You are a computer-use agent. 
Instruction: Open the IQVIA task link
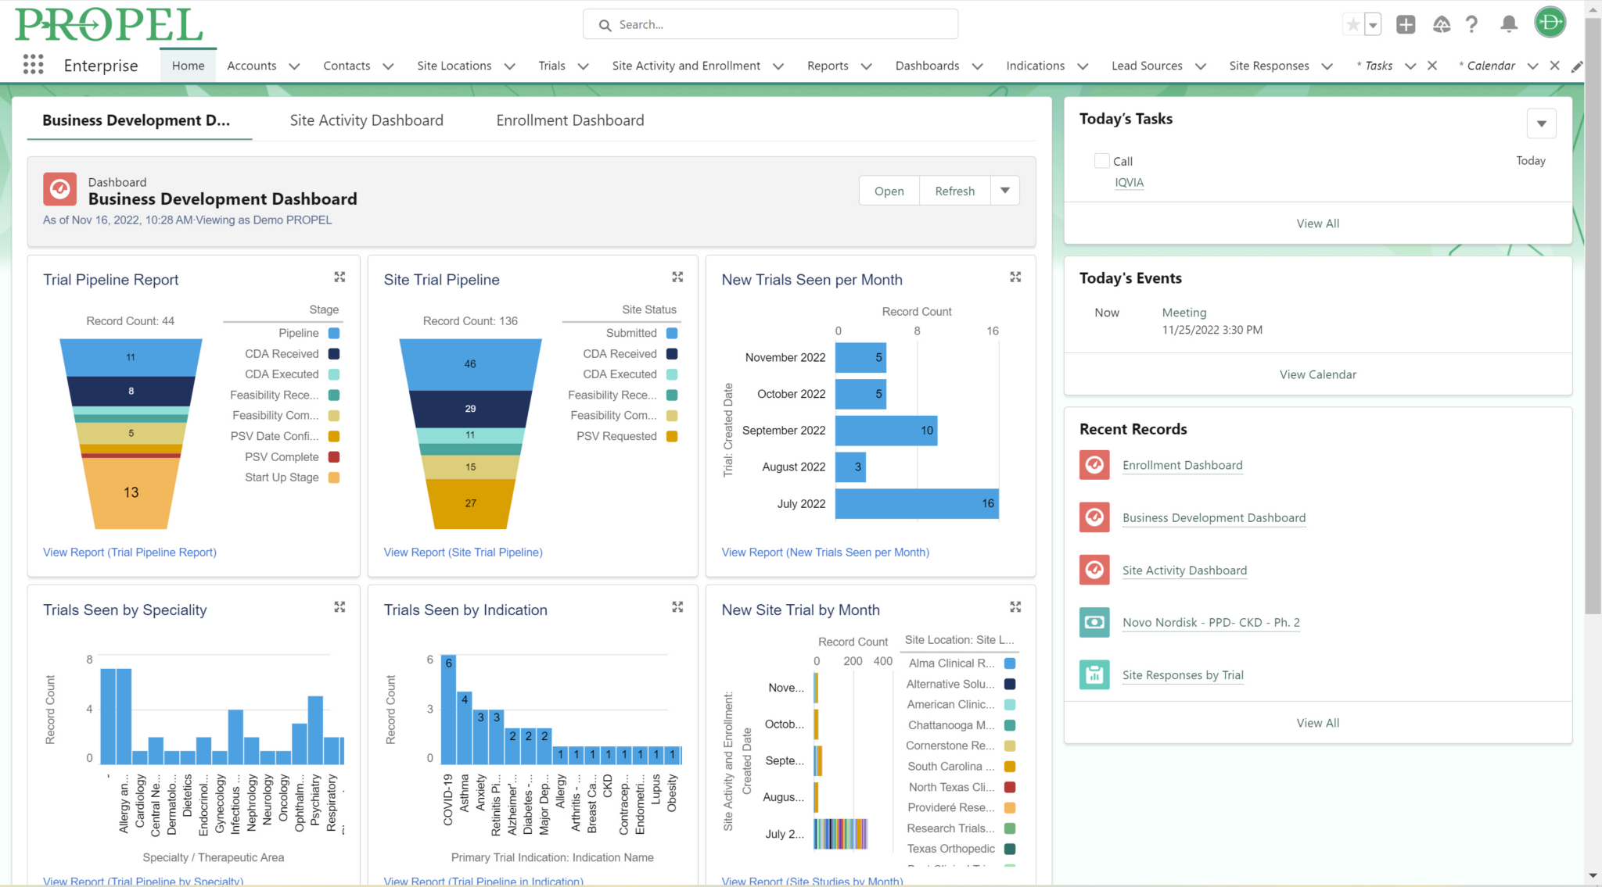1129,182
